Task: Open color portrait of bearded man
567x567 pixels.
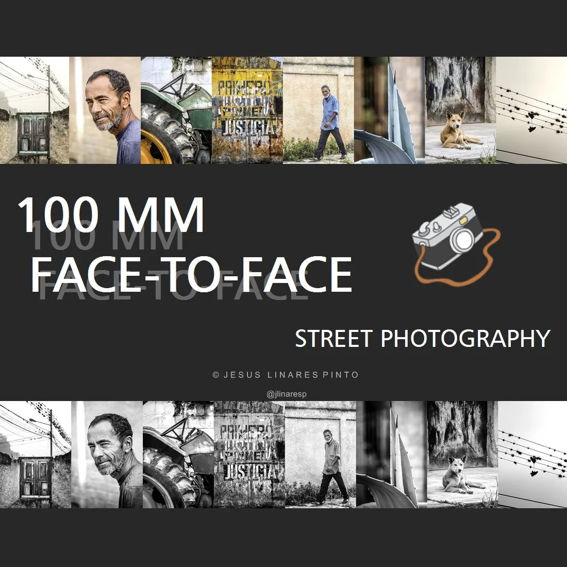Action: tap(105, 110)
